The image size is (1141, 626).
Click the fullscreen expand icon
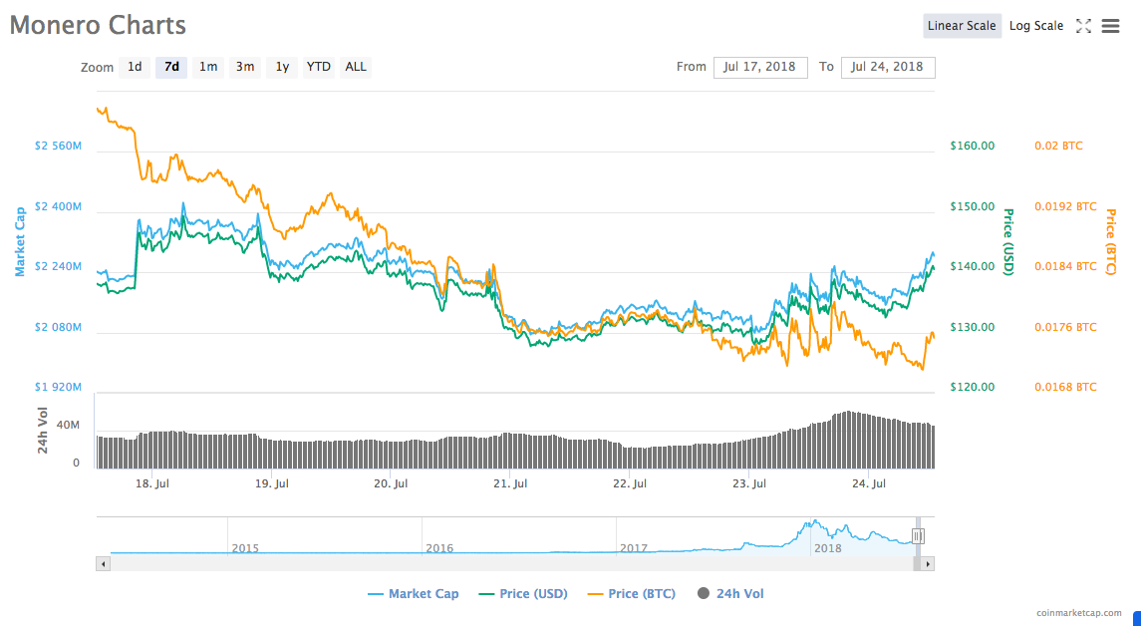coord(1083,26)
